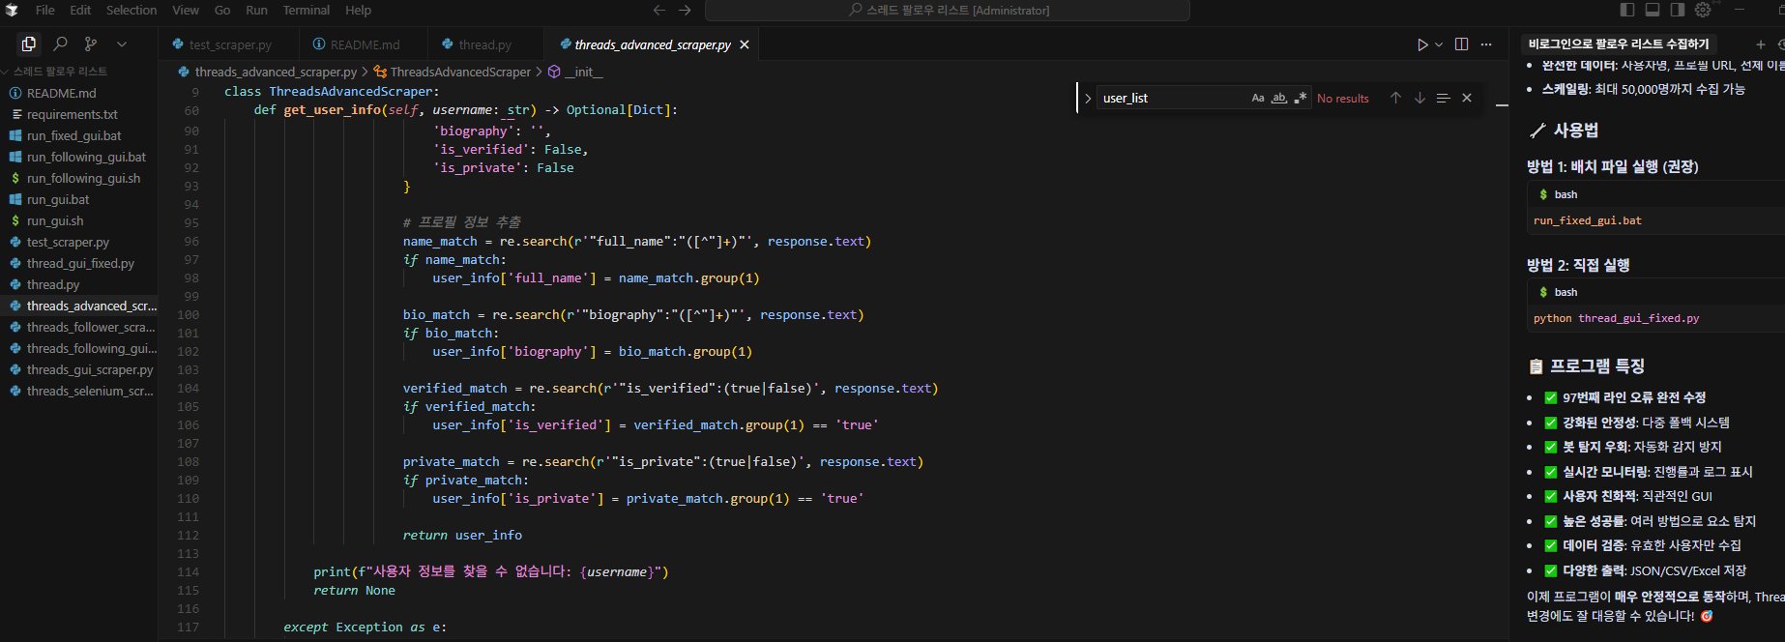
Task: Switch to the test_scraper.py tab
Action: [x=229, y=44]
